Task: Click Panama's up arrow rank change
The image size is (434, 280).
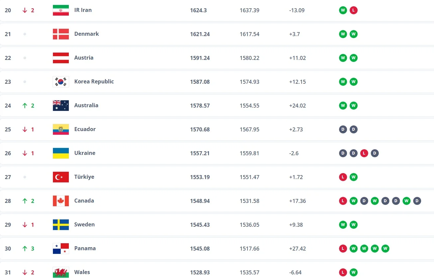Action: (25, 249)
